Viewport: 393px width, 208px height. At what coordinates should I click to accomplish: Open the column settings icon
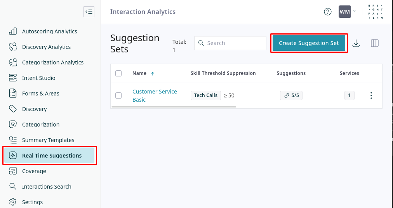pos(375,43)
